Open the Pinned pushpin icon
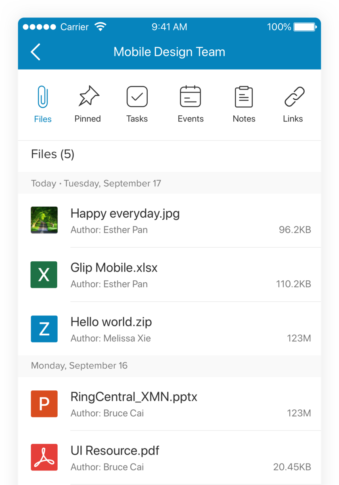The width and height of the screenshot is (339, 485). click(88, 96)
